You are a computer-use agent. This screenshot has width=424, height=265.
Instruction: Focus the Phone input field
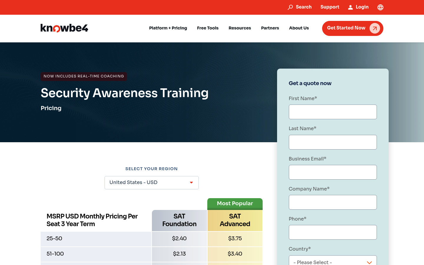[x=333, y=232]
